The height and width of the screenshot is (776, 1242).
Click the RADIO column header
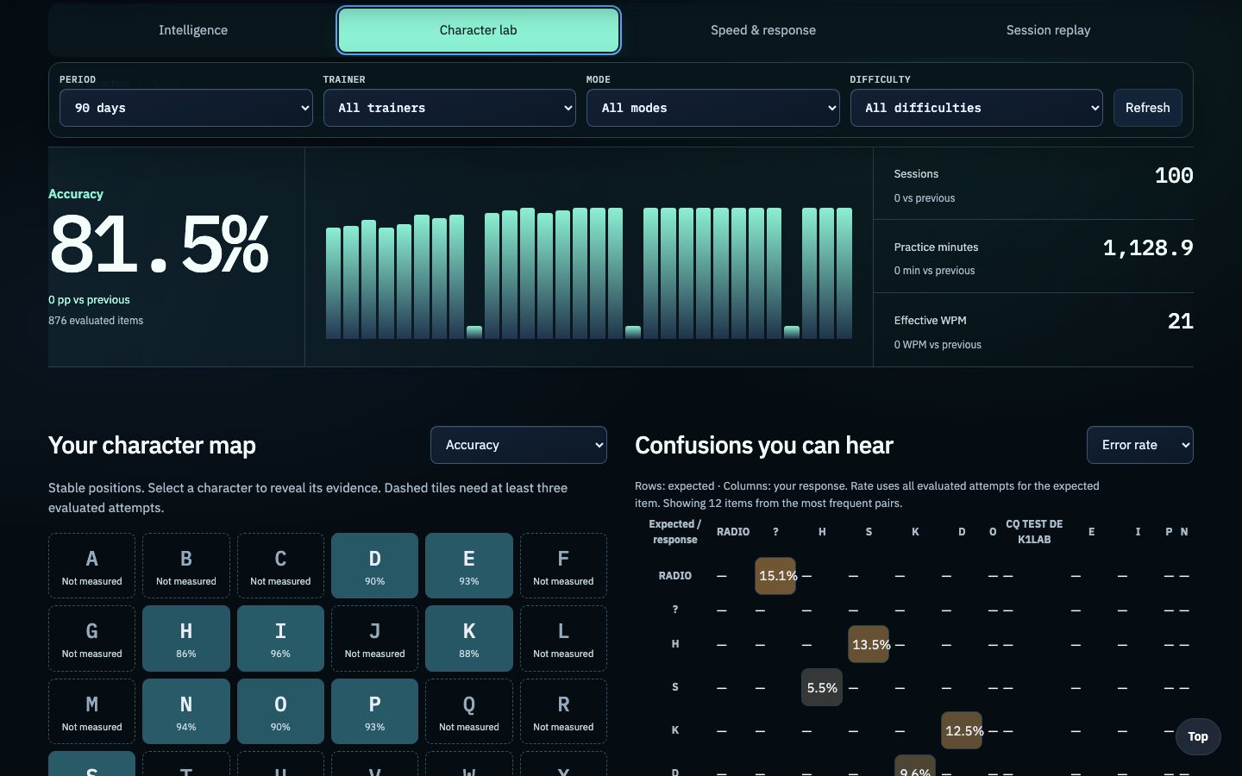[733, 532]
